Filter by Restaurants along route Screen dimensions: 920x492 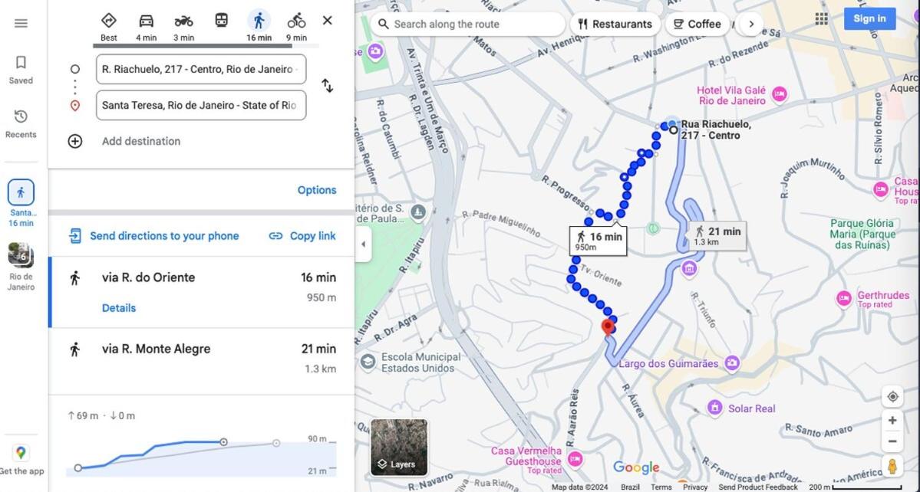(615, 24)
